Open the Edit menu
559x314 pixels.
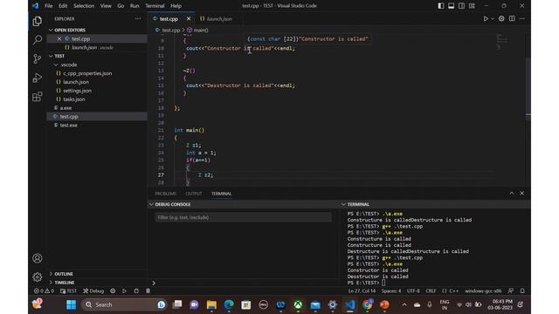pos(63,6)
